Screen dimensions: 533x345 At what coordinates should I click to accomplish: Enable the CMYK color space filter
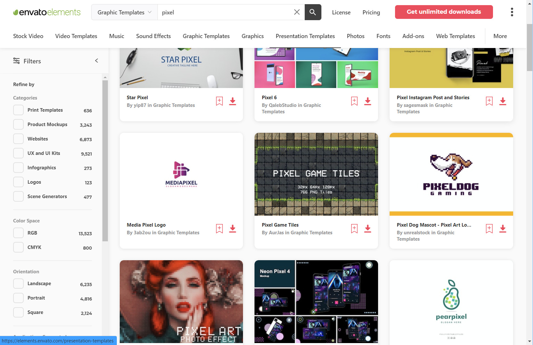[x=18, y=247]
